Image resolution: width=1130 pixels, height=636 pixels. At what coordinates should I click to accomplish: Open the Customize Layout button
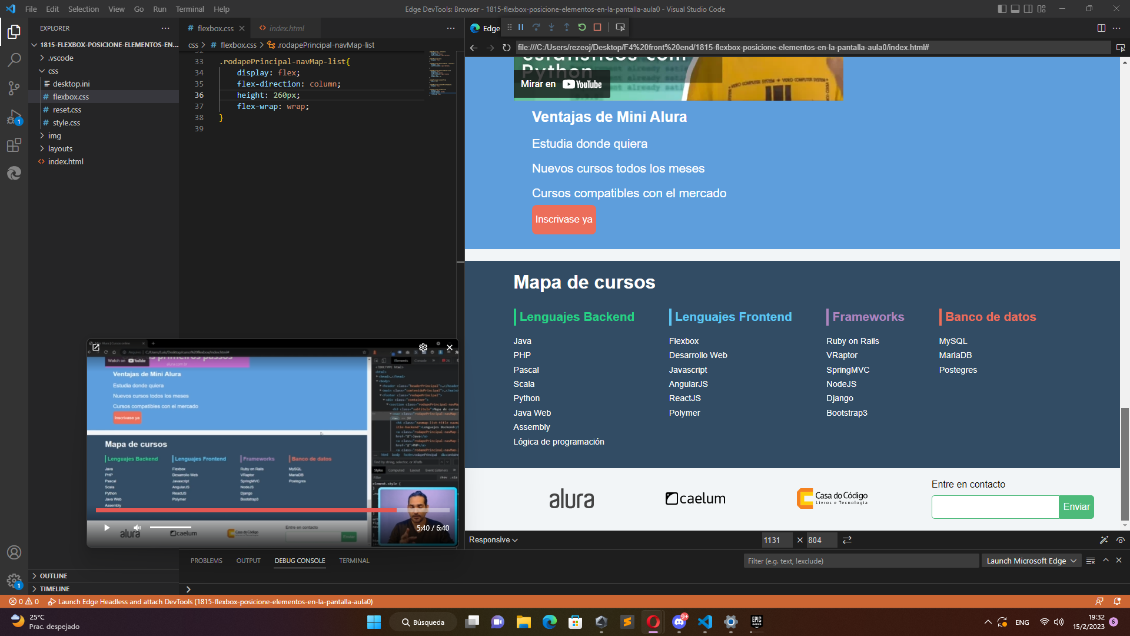(x=1042, y=9)
